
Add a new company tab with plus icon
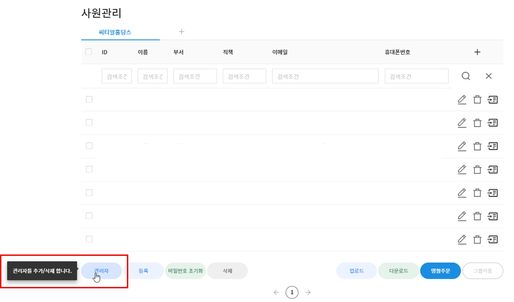click(181, 32)
